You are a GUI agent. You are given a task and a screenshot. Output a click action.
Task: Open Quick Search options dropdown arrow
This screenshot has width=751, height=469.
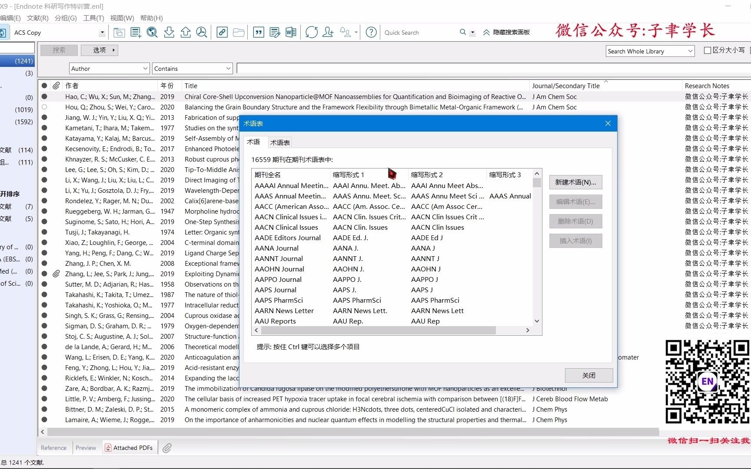pos(472,33)
